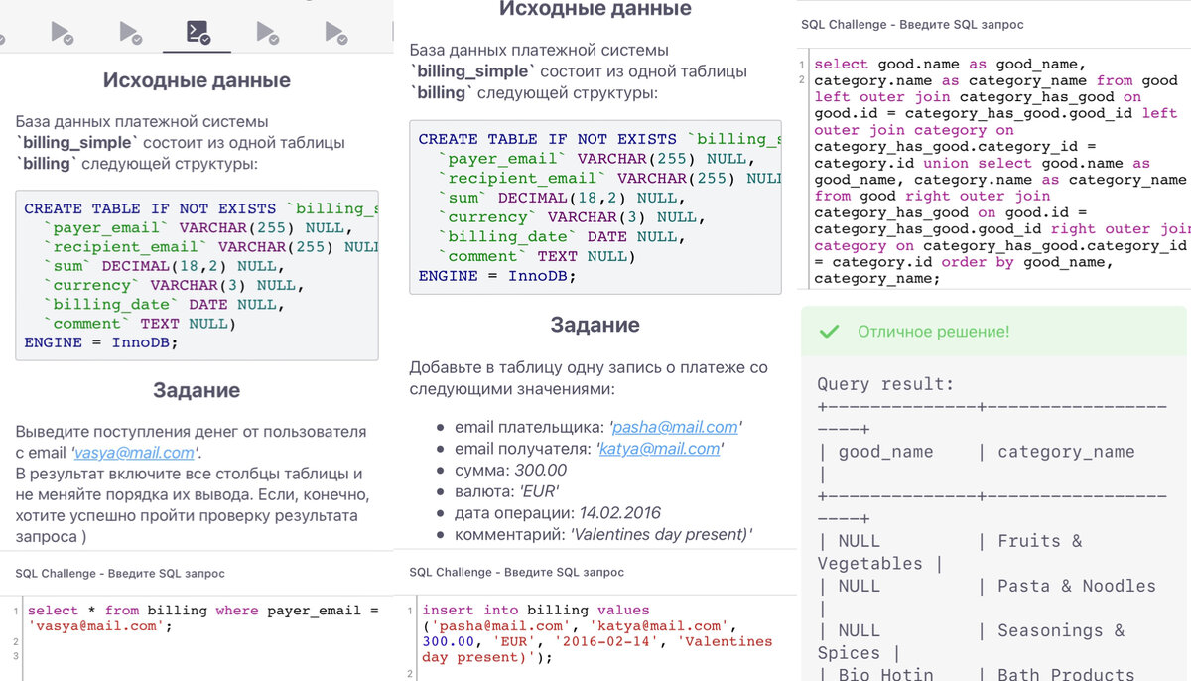Click the 'Fruits &' result cell
1191x681 pixels.
(x=1040, y=541)
